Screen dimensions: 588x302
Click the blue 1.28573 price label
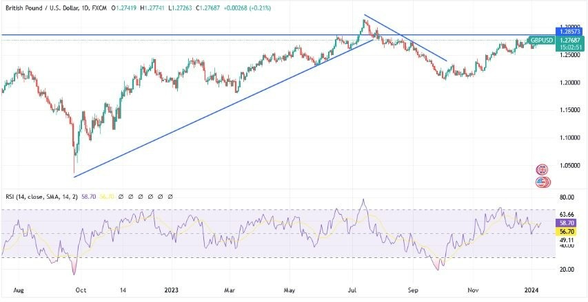(x=570, y=32)
